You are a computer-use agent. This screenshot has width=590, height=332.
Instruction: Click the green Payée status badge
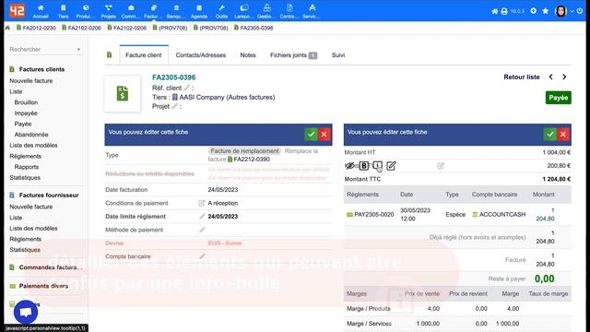tap(559, 98)
